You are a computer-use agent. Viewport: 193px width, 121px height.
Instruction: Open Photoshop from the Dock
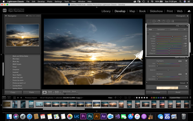pos(90,116)
